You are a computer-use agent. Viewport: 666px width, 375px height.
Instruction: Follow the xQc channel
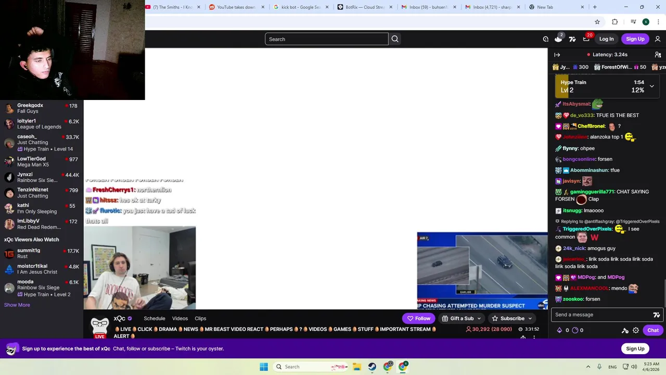pyautogui.click(x=418, y=318)
